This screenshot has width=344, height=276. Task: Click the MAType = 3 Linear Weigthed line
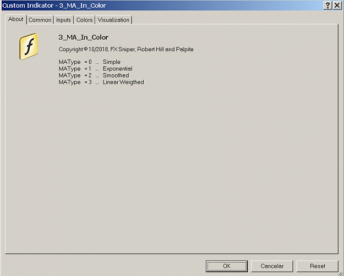[x=101, y=82]
